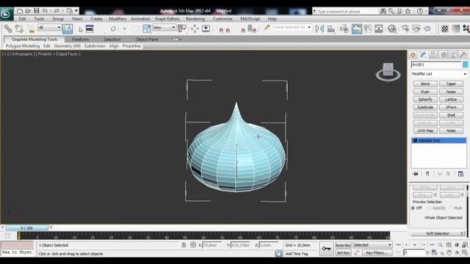This screenshot has width=470, height=264.
Task: Select the SubObj preview selection radio
Action: [429, 208]
